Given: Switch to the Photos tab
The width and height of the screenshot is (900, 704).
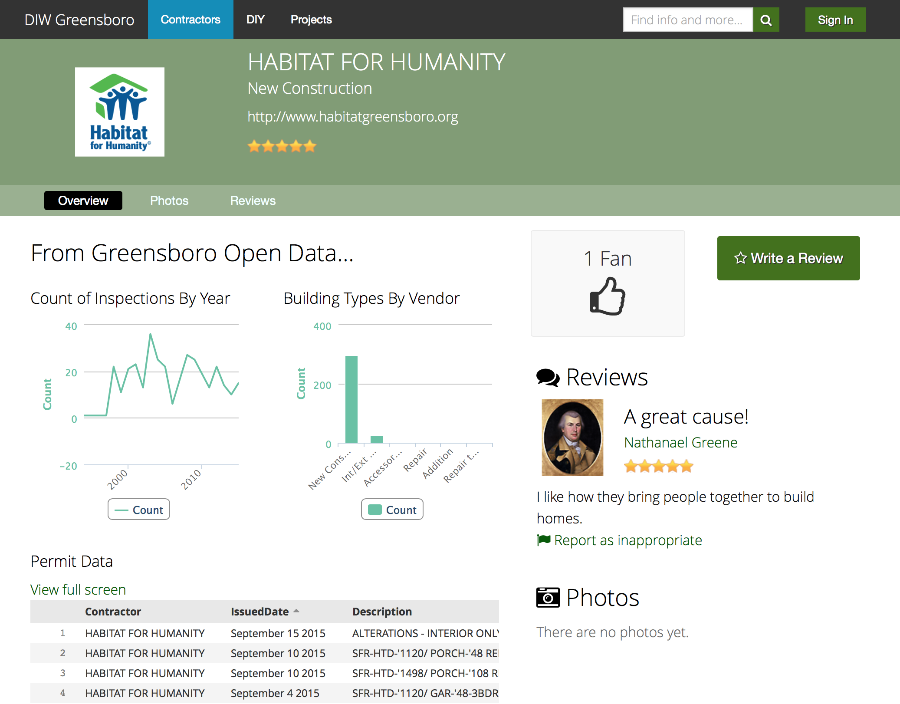Looking at the screenshot, I should (169, 201).
